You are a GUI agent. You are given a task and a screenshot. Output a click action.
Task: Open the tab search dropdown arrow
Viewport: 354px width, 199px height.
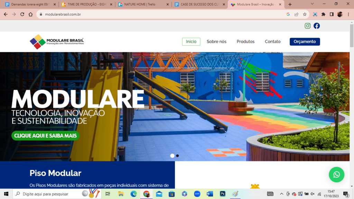click(x=312, y=4)
